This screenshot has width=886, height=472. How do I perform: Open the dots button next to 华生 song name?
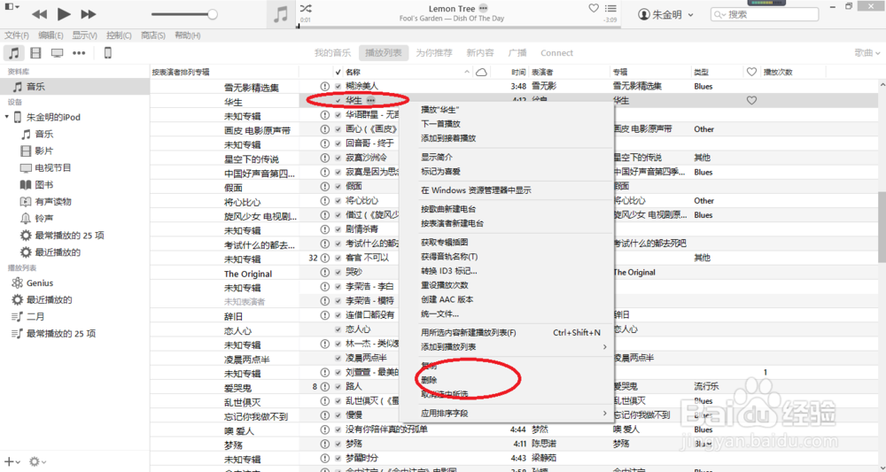pyautogui.click(x=370, y=100)
